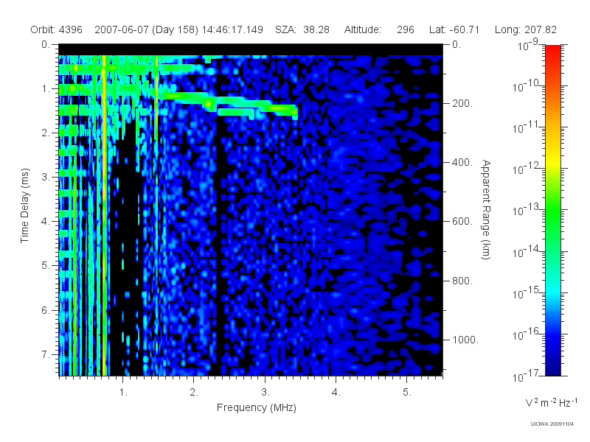The height and width of the screenshot is (442, 590).
Task: Click the '2.' frequency tick label
Action: [x=194, y=393]
